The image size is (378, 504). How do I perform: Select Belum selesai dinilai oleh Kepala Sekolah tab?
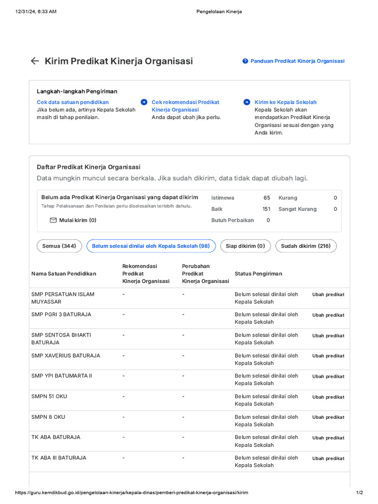click(x=151, y=246)
